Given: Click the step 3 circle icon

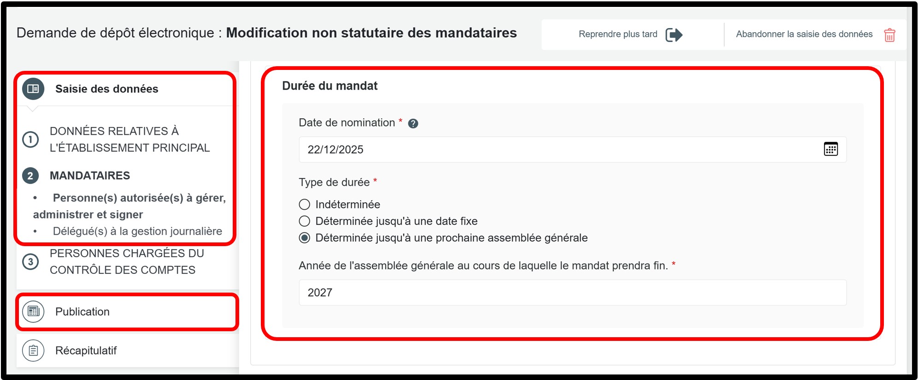Looking at the screenshot, I should pos(30,262).
